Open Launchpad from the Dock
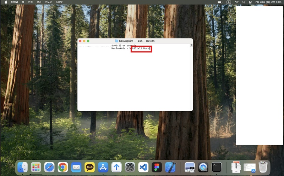The height and width of the screenshot is (176, 284). pyautogui.click(x=36, y=167)
